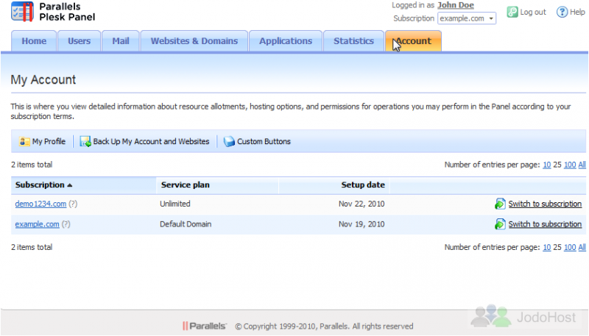This screenshot has width=589, height=336.
Task: Click the My Account heading
Action: click(43, 79)
